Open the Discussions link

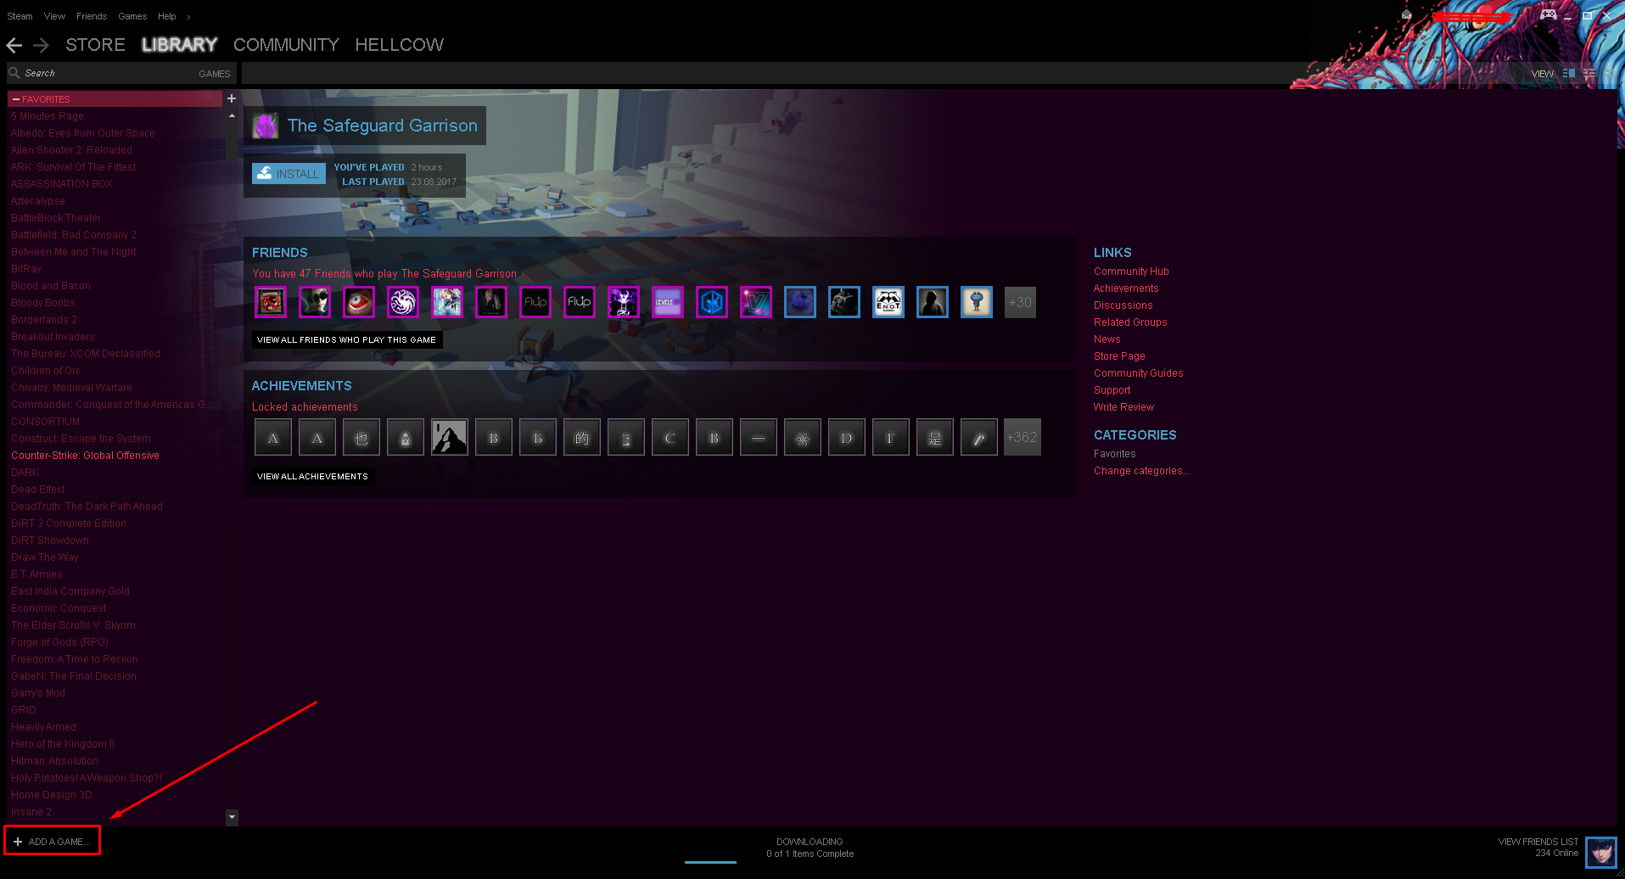(1123, 305)
